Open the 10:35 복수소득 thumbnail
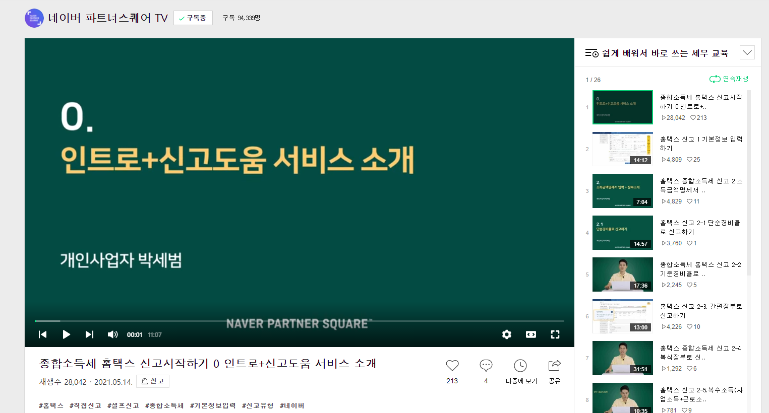This screenshot has width=769, height=413. (x=623, y=398)
